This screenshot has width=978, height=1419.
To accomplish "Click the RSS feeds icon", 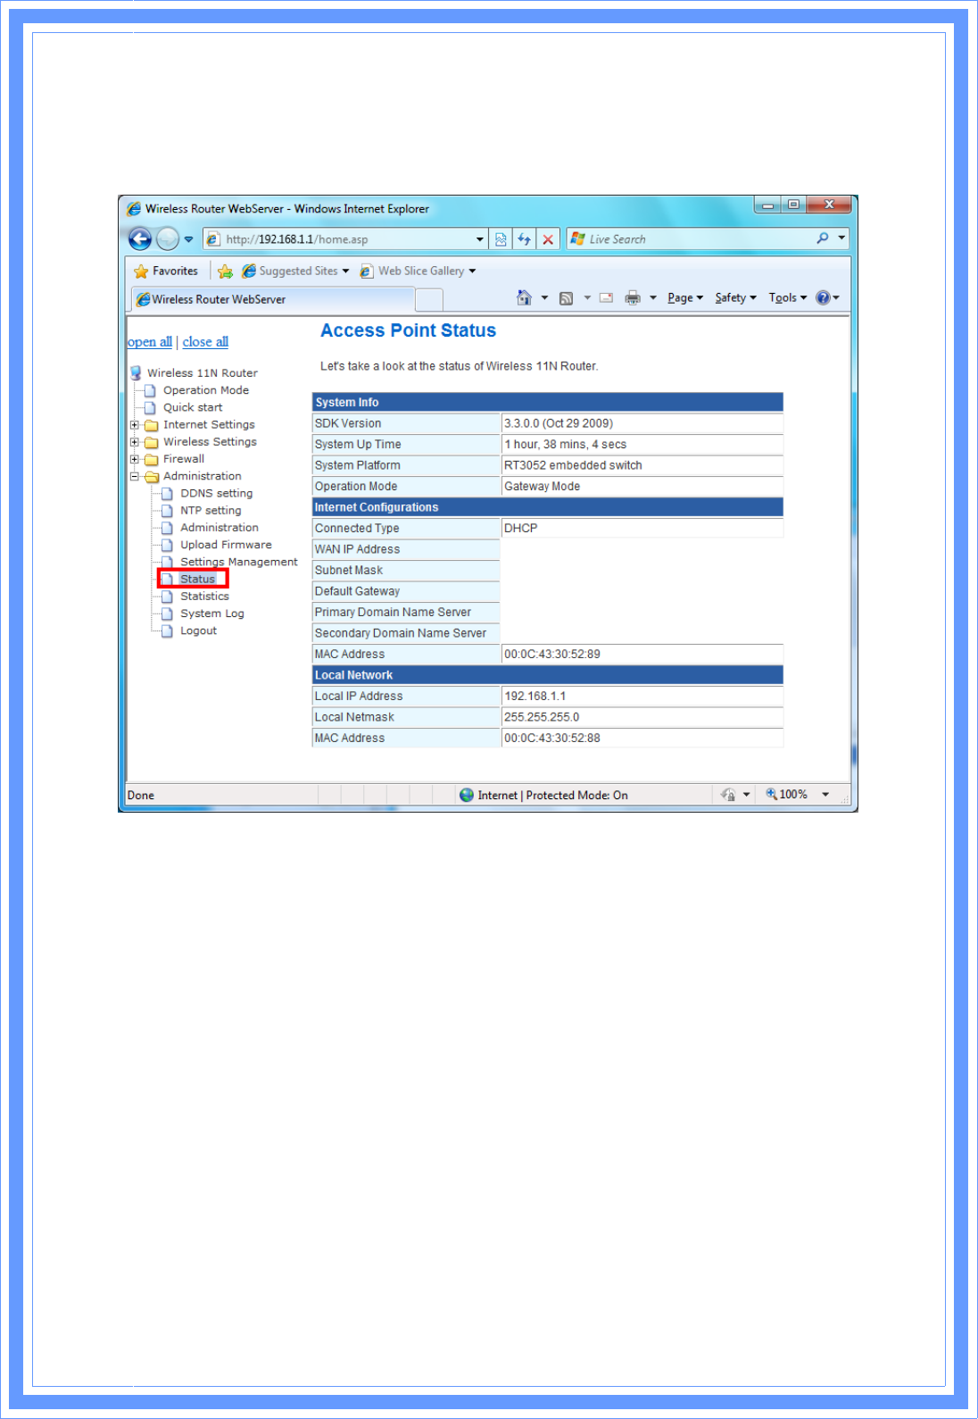I will point(566,298).
